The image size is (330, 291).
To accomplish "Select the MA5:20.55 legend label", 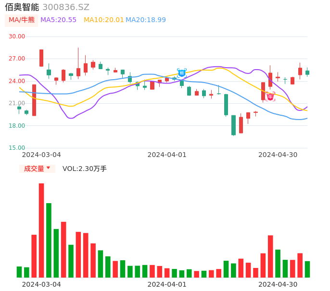I will tap(58, 20).
